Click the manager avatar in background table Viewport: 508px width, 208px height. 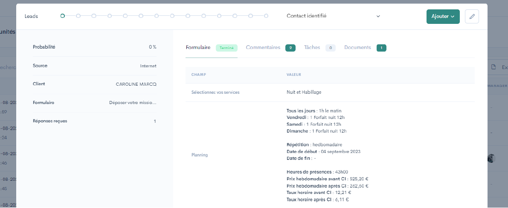pos(491,159)
